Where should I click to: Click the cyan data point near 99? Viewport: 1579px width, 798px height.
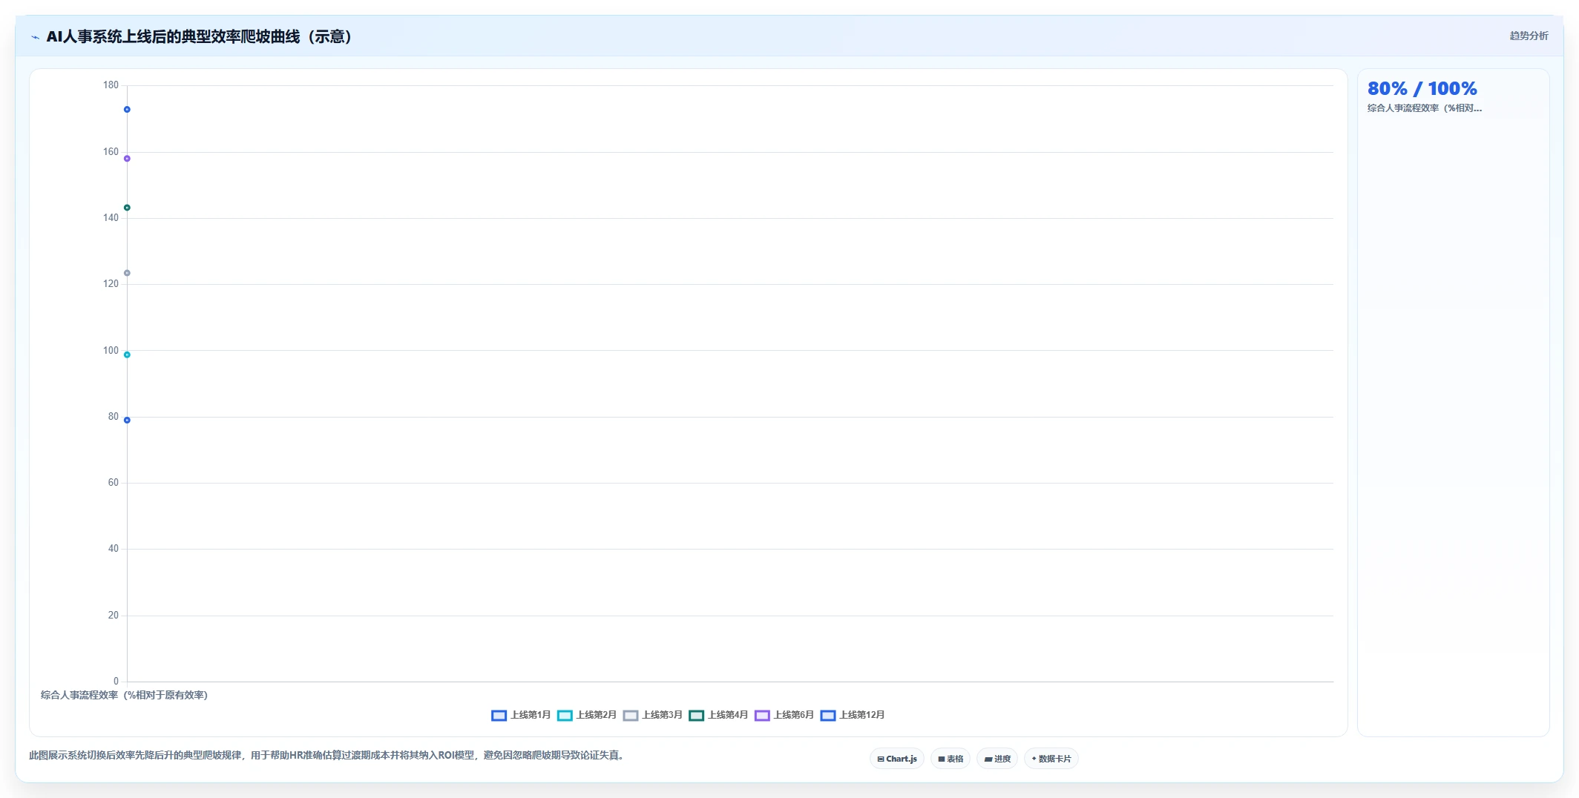[x=127, y=355]
